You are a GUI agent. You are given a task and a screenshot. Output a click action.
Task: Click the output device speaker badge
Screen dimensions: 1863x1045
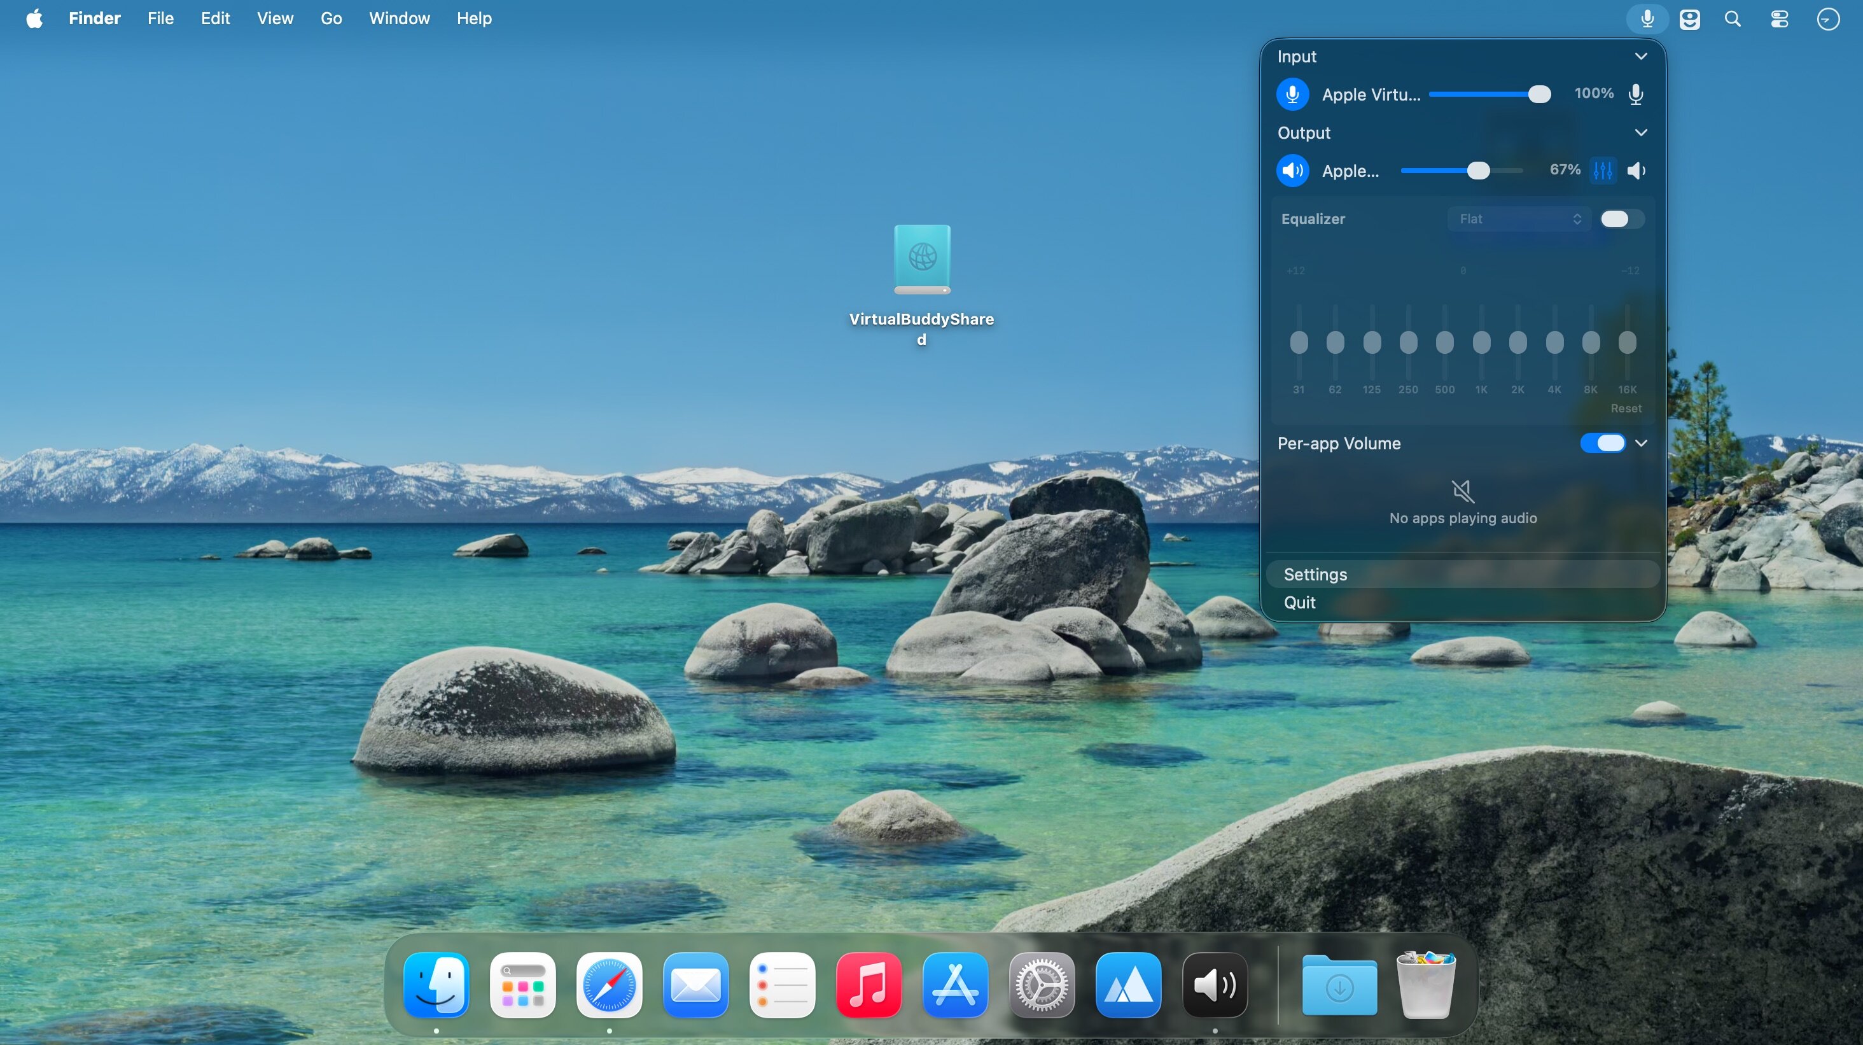1292,171
